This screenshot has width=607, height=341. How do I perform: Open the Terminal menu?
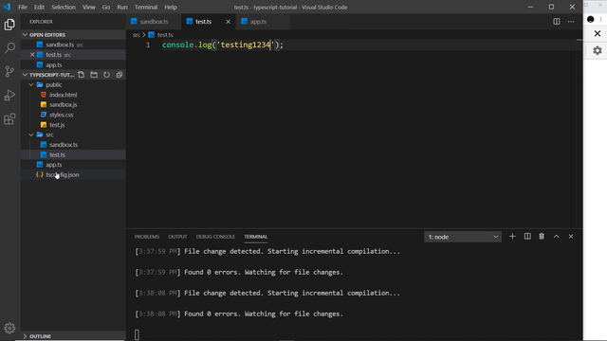(146, 7)
